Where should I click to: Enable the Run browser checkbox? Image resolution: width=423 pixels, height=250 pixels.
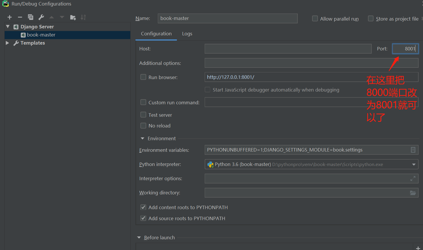143,77
